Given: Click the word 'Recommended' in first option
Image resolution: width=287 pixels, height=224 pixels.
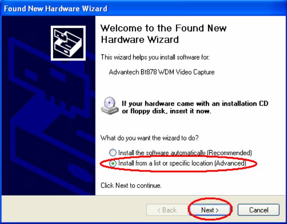Looking at the screenshot, I should point(230,152).
